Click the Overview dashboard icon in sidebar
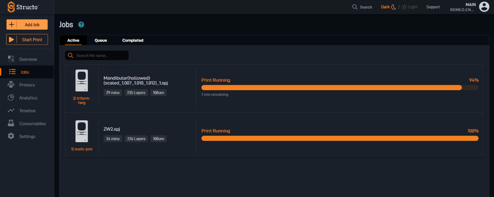Image resolution: width=494 pixels, height=197 pixels. click(x=11, y=59)
